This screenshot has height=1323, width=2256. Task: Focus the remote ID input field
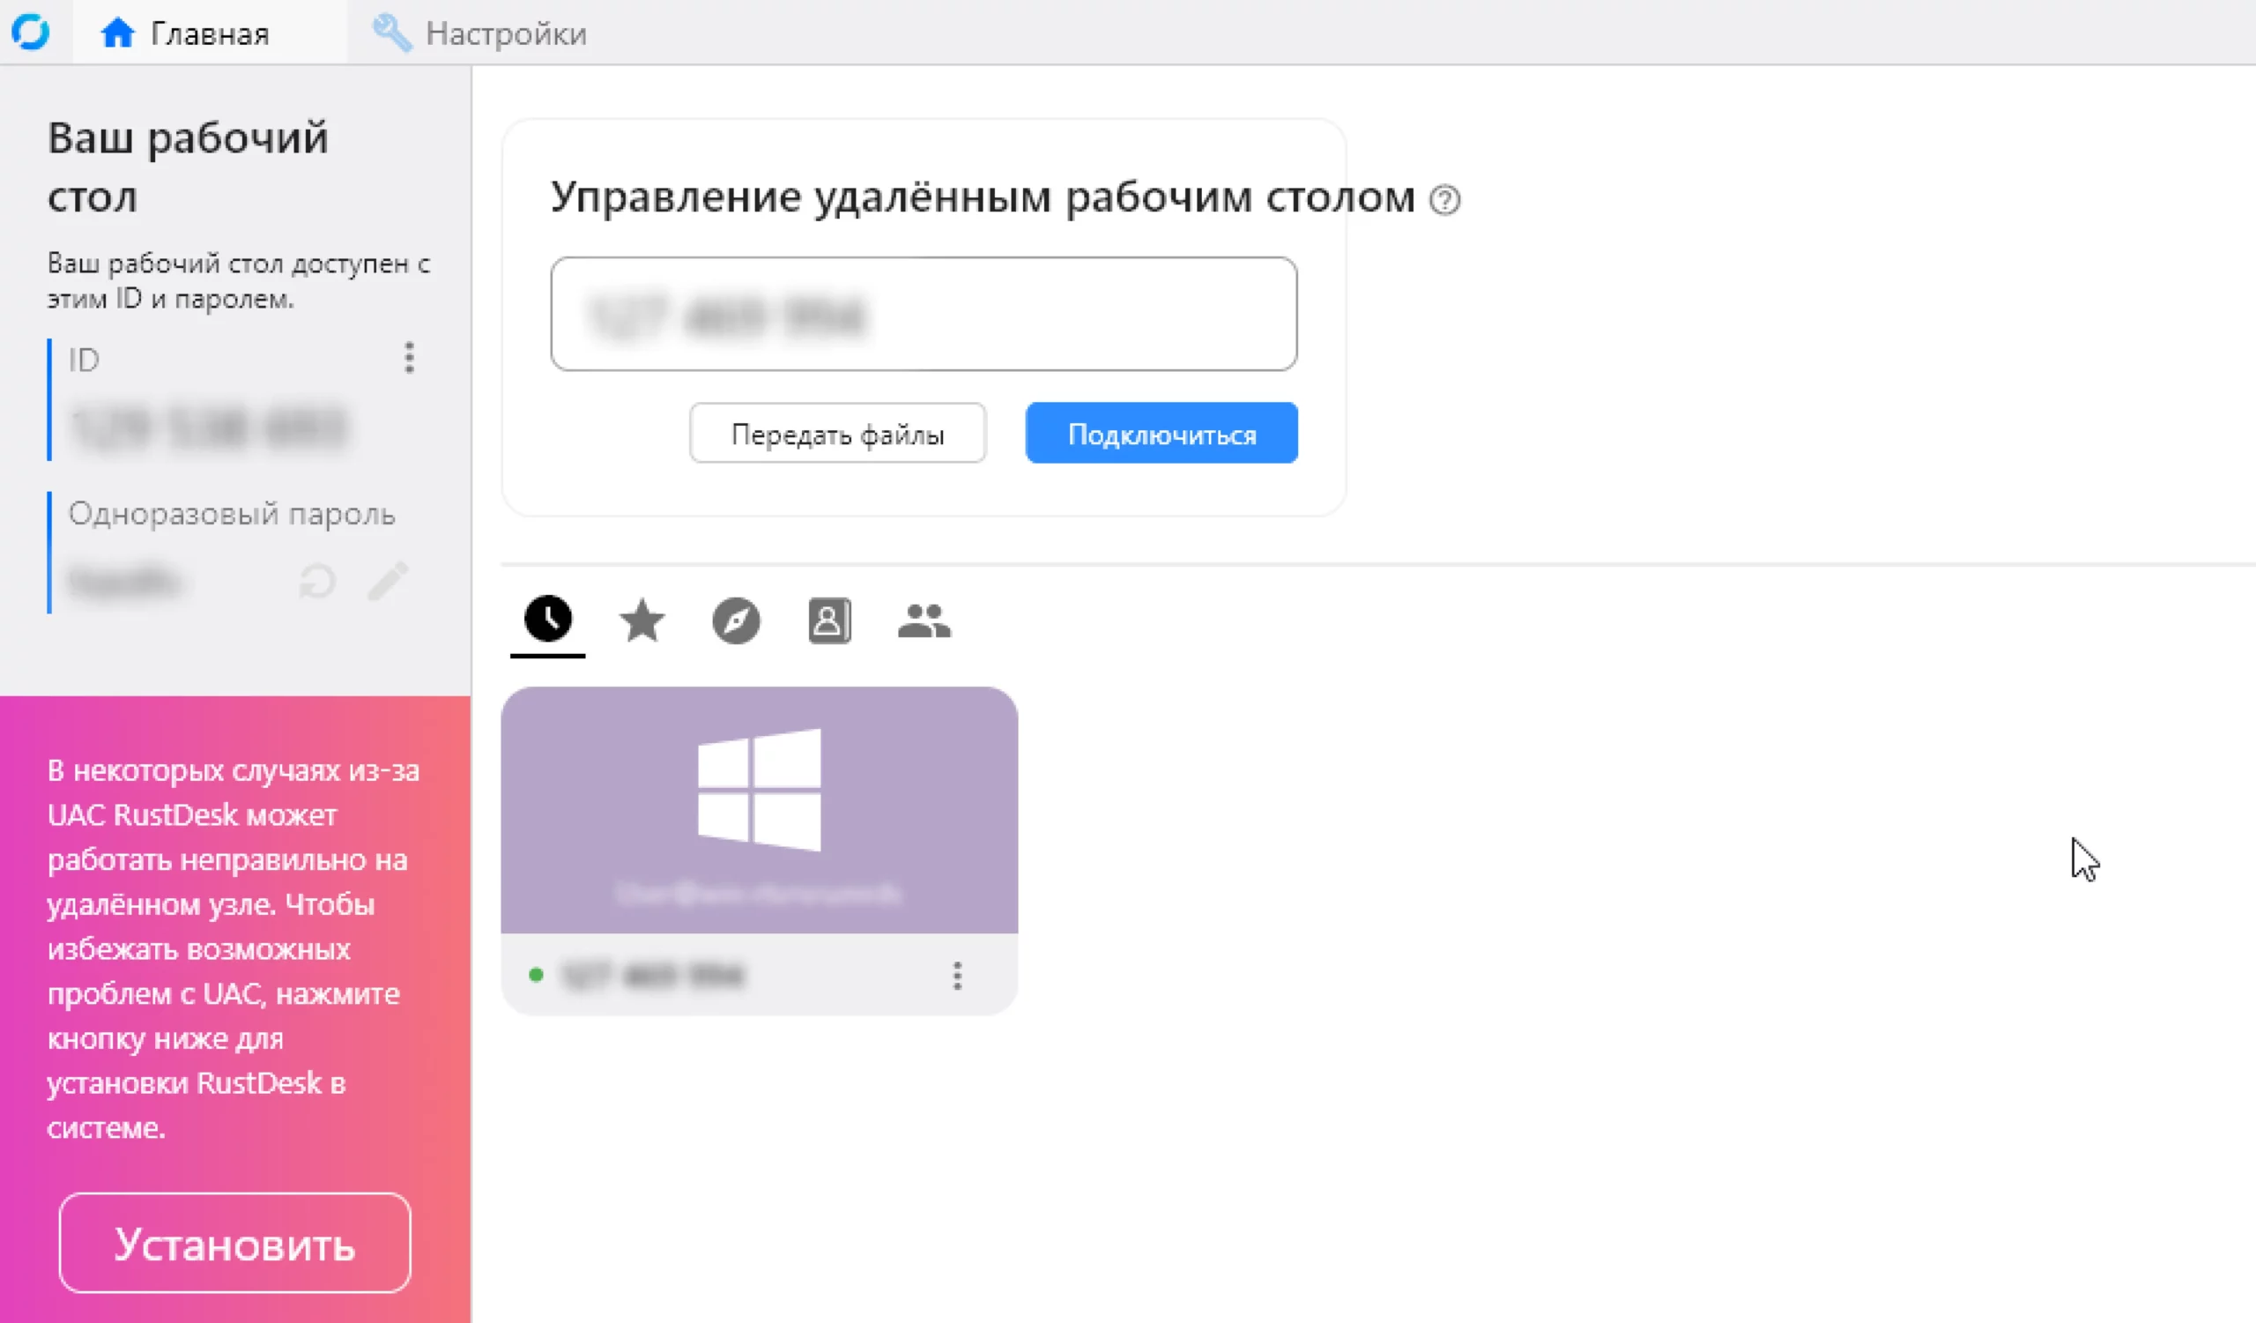923,314
